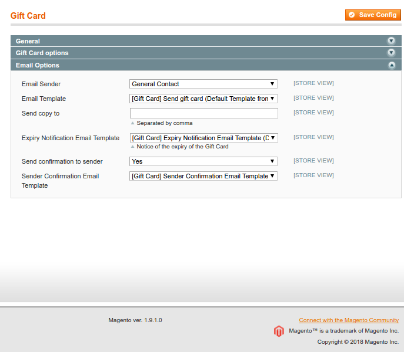Collapse Email Options using arrow icon
The width and height of the screenshot is (404, 352).
(x=391, y=65)
